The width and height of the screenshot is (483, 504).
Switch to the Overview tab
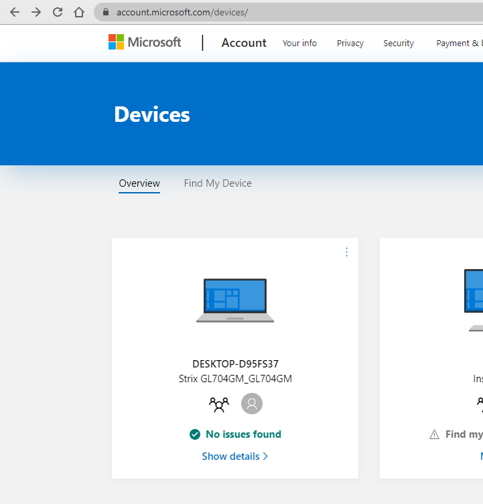139,183
